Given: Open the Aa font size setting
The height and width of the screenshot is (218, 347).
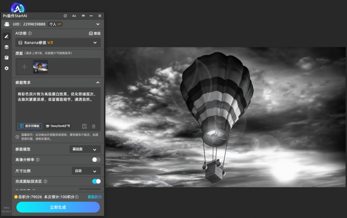Looking at the screenshot, I should 74,16.
